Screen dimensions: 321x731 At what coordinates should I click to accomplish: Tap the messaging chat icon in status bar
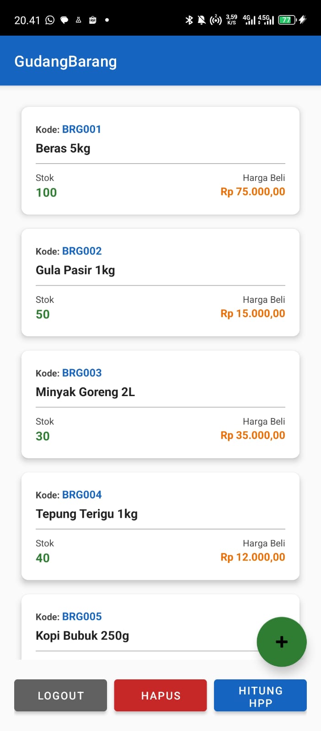[64, 19]
